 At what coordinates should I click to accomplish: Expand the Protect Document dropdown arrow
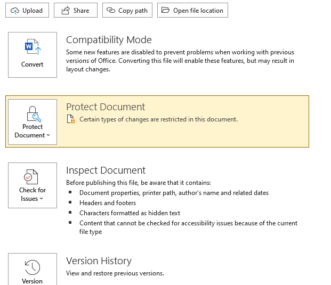49,135
